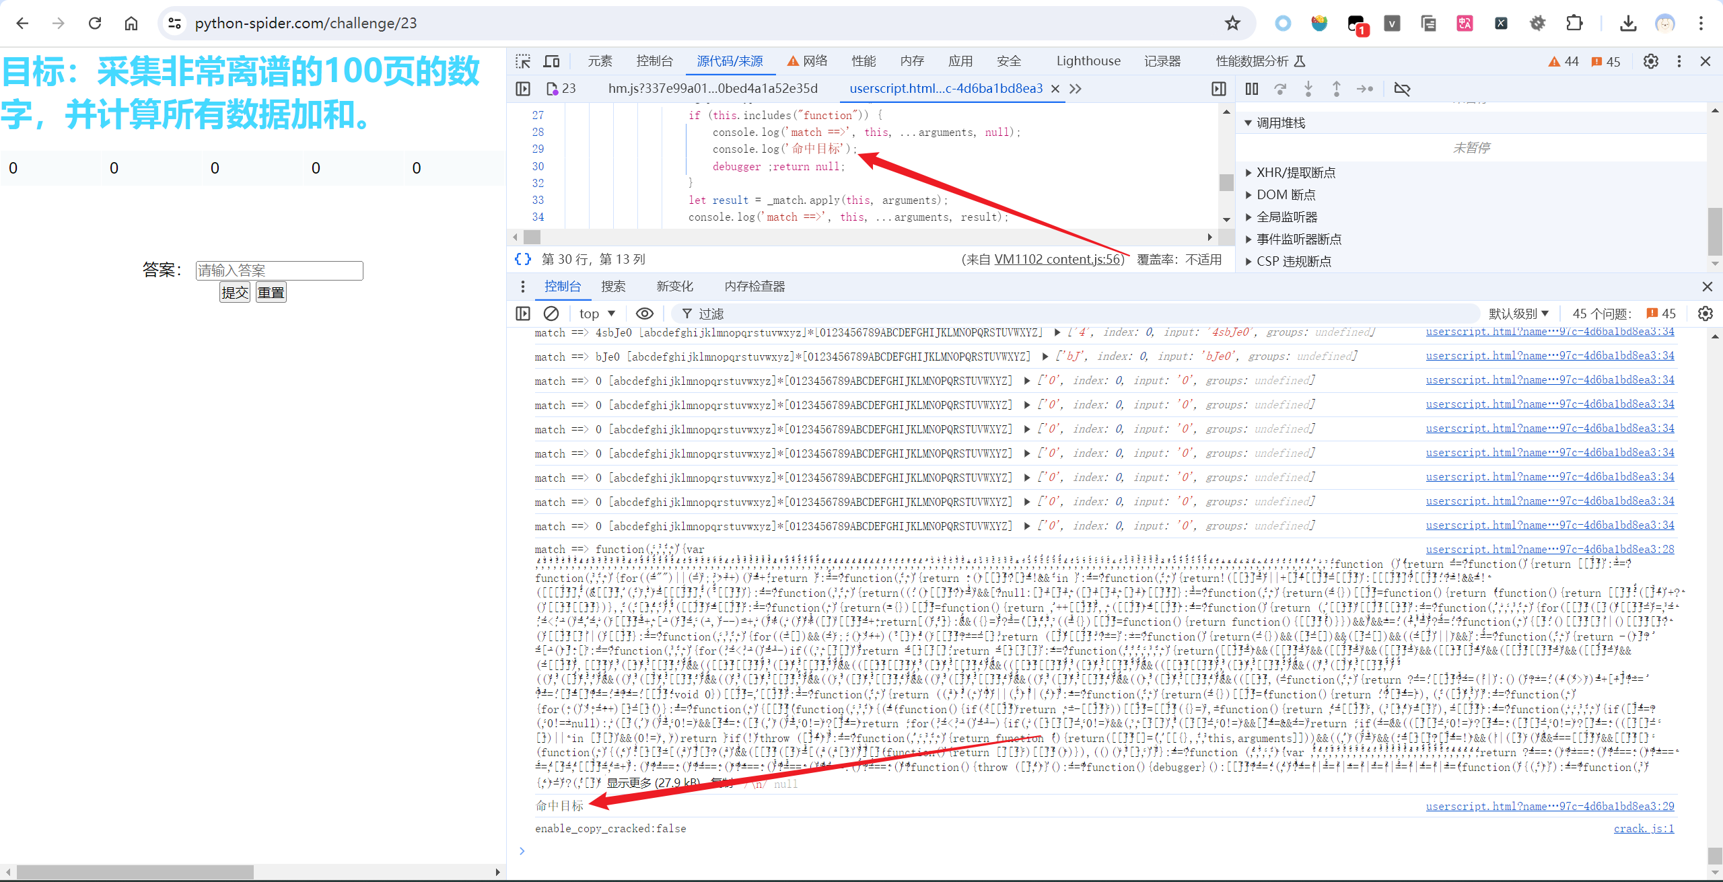Click the answer input field

tap(279, 270)
